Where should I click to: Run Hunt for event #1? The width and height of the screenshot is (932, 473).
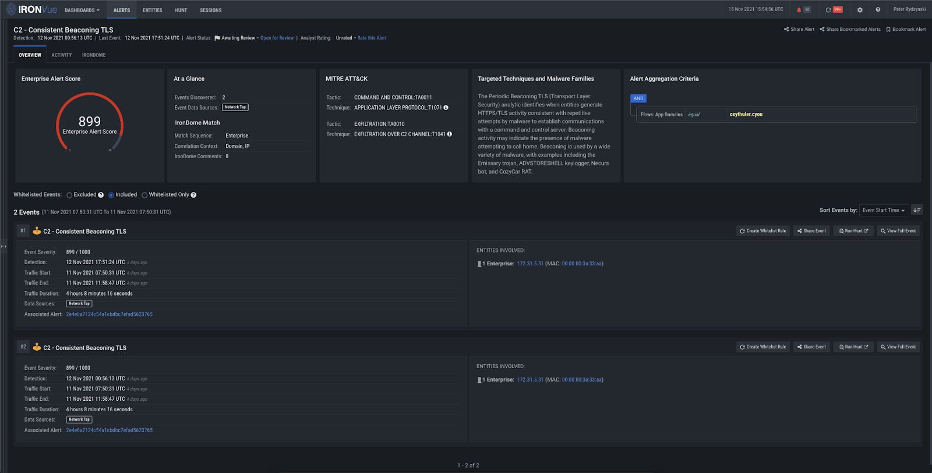click(x=853, y=231)
